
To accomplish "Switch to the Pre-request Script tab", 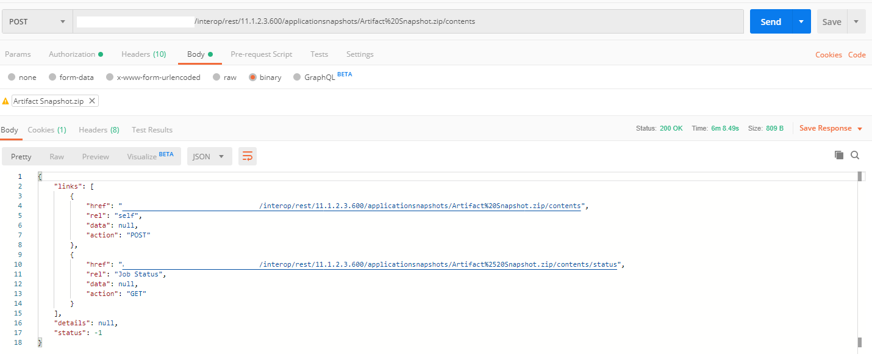I will coord(261,54).
